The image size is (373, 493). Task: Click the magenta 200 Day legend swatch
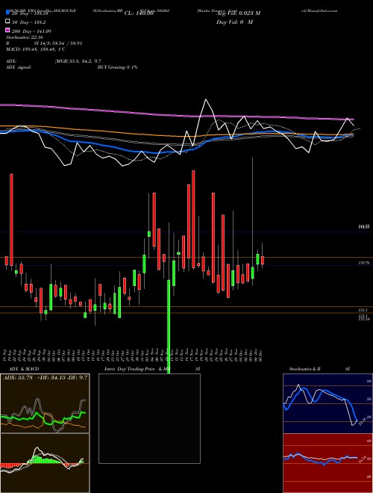coord(7,31)
